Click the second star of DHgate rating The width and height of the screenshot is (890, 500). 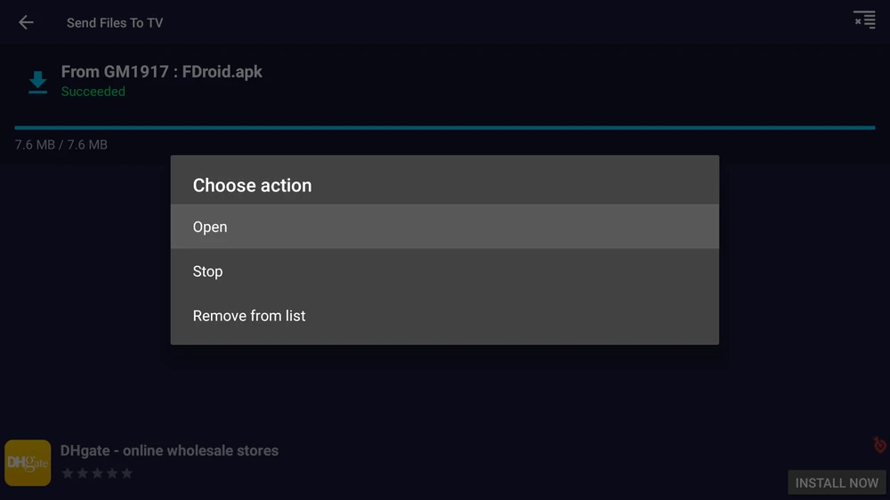(83, 473)
